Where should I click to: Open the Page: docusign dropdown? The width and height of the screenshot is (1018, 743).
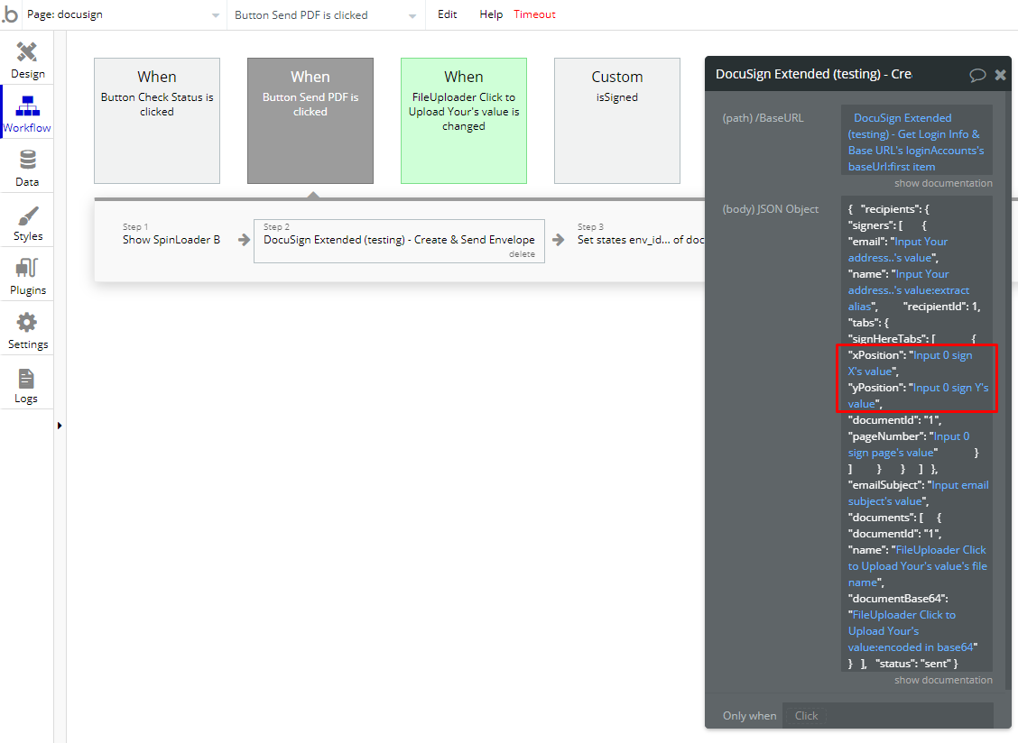(123, 14)
